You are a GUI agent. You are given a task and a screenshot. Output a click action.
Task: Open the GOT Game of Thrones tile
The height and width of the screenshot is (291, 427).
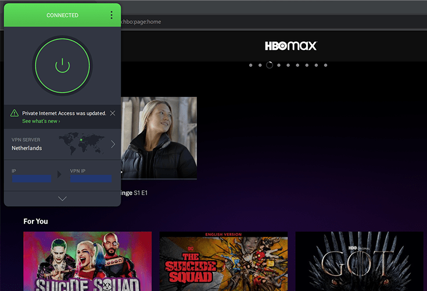tap(360, 261)
